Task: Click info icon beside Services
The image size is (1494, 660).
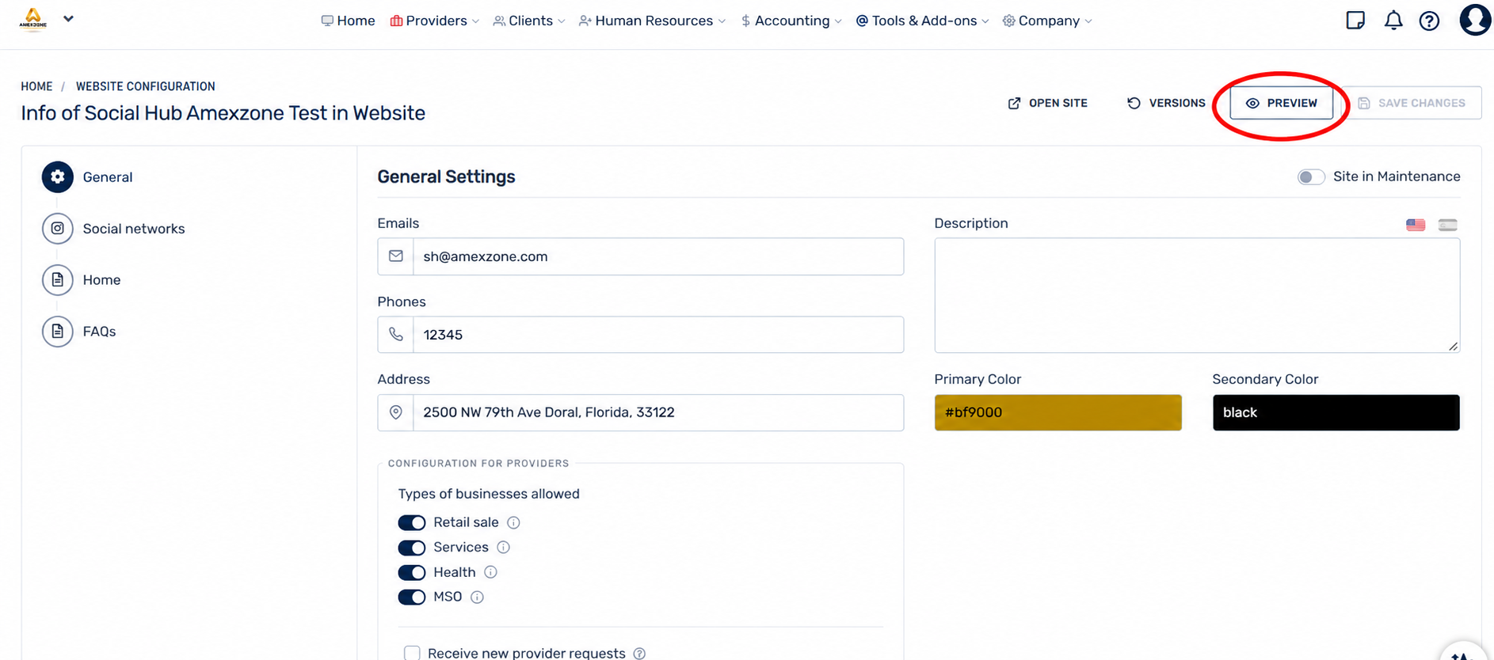Action: click(503, 548)
